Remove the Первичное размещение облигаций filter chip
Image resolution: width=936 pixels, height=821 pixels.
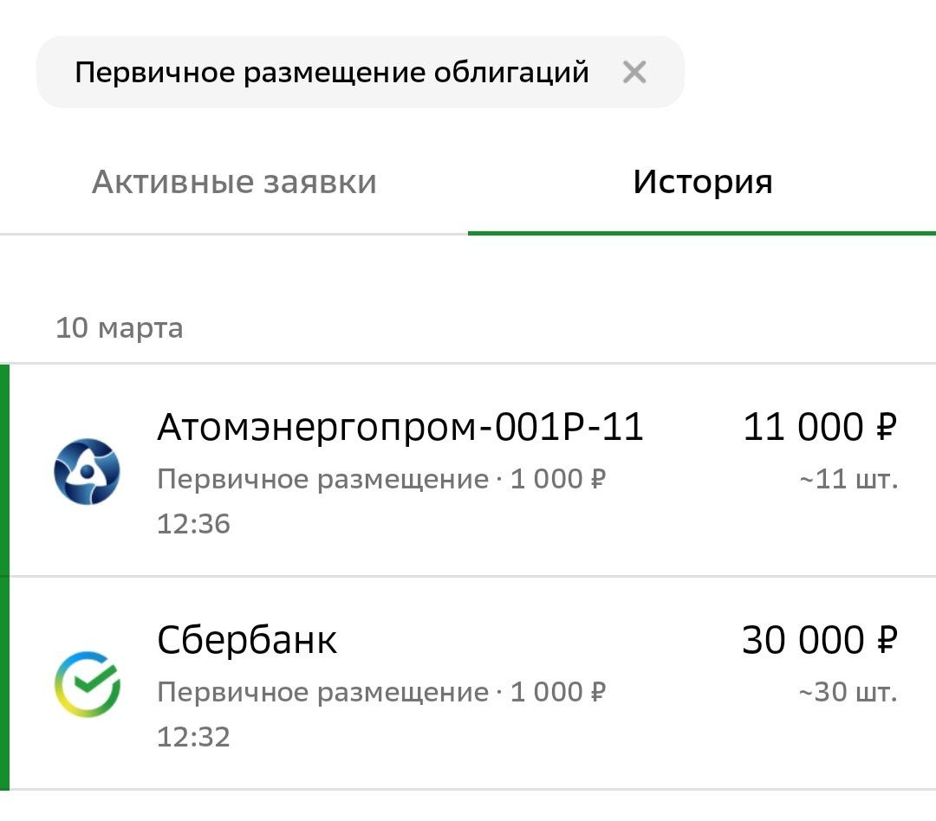[x=634, y=73]
